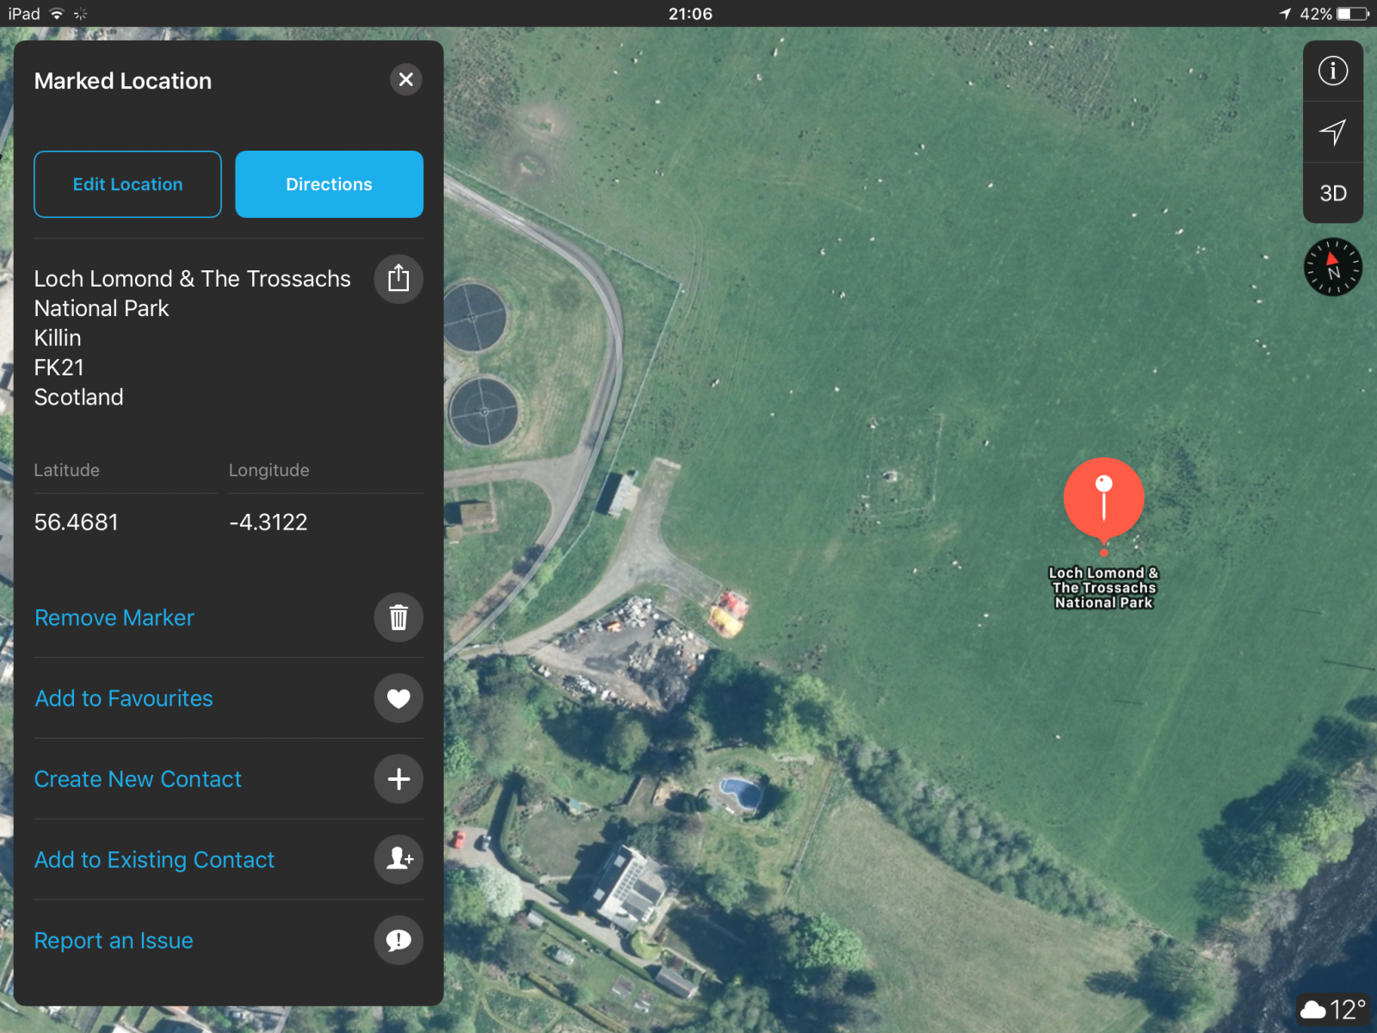Tap the add-person contact icon
This screenshot has width=1377, height=1033.
click(398, 859)
